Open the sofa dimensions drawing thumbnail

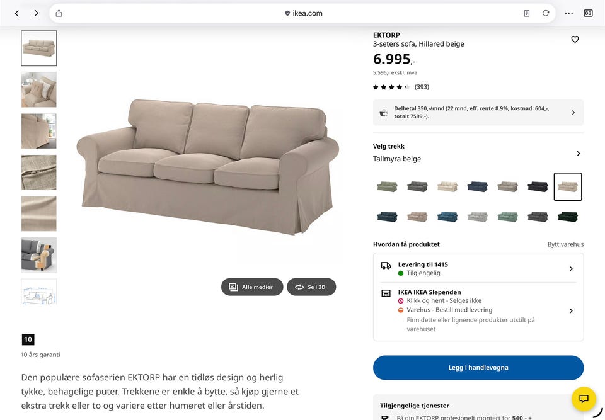coord(38,292)
